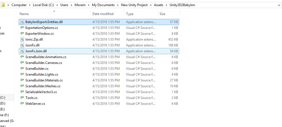Expand the arrow after Local Disk (C:)
The height and width of the screenshot is (127, 282).
[57, 5]
